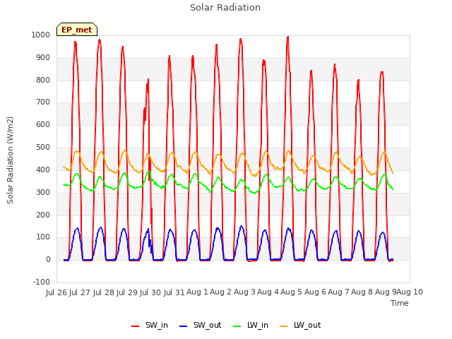Image resolution: width=452 pixels, height=339 pixels.
Task: Click the EP_met annotation box
Action: [x=77, y=30]
